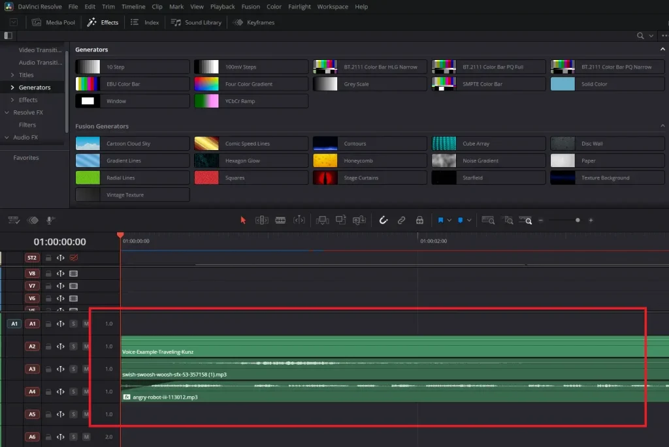Open the Index panel
Viewport: 669px width, 447px height.
point(144,23)
